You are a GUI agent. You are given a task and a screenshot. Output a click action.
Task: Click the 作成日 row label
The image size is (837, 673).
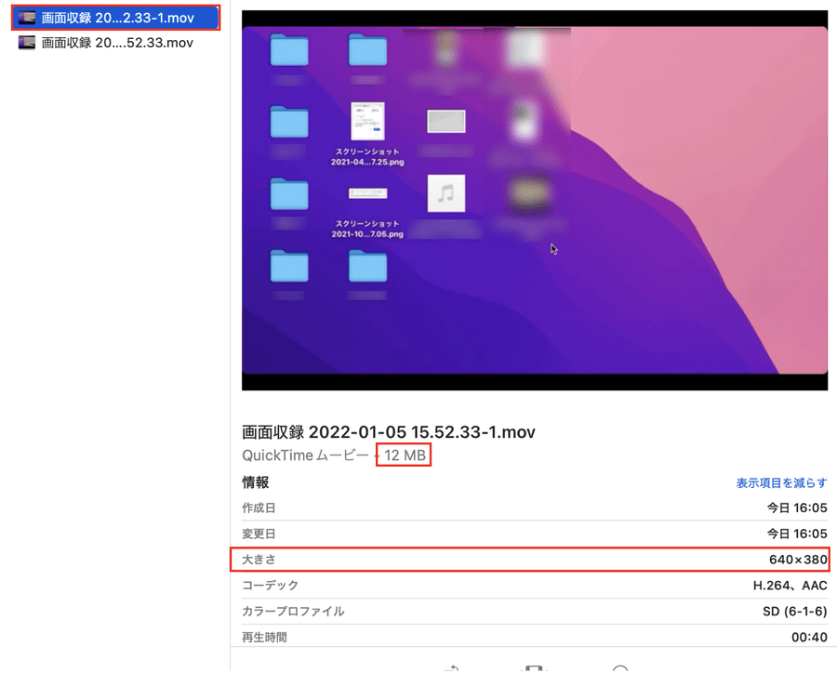coord(259,508)
